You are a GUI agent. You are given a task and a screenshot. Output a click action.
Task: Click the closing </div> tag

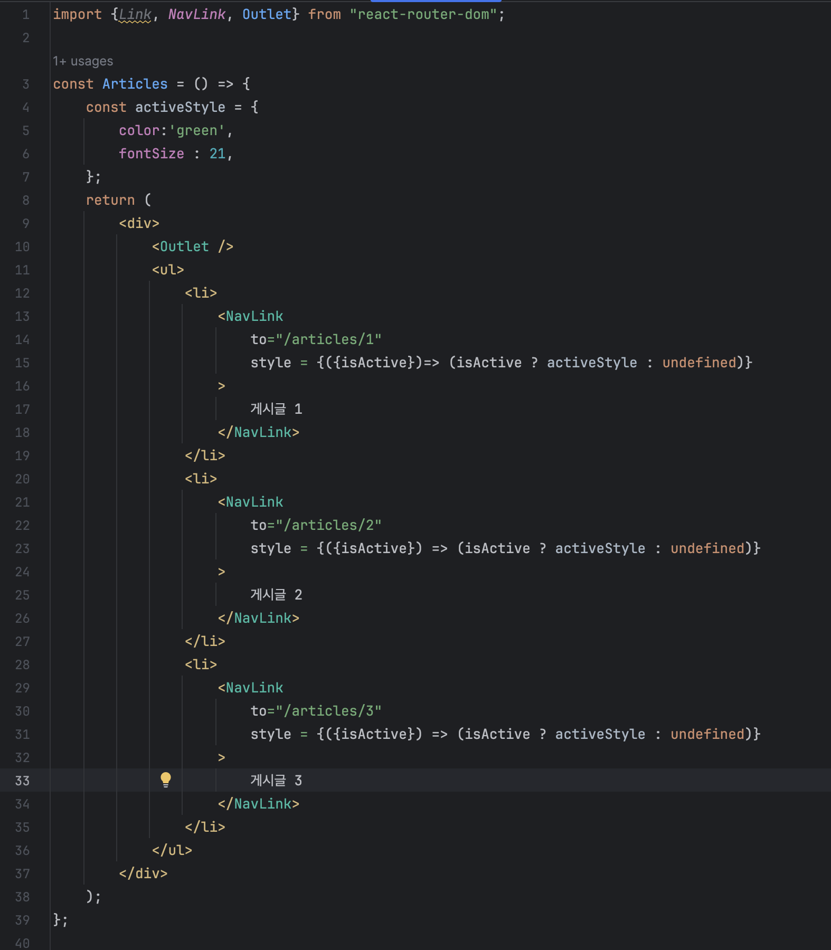tap(143, 873)
